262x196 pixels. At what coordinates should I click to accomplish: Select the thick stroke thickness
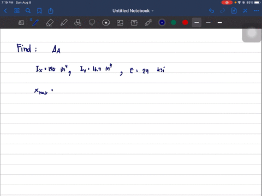[220, 22]
